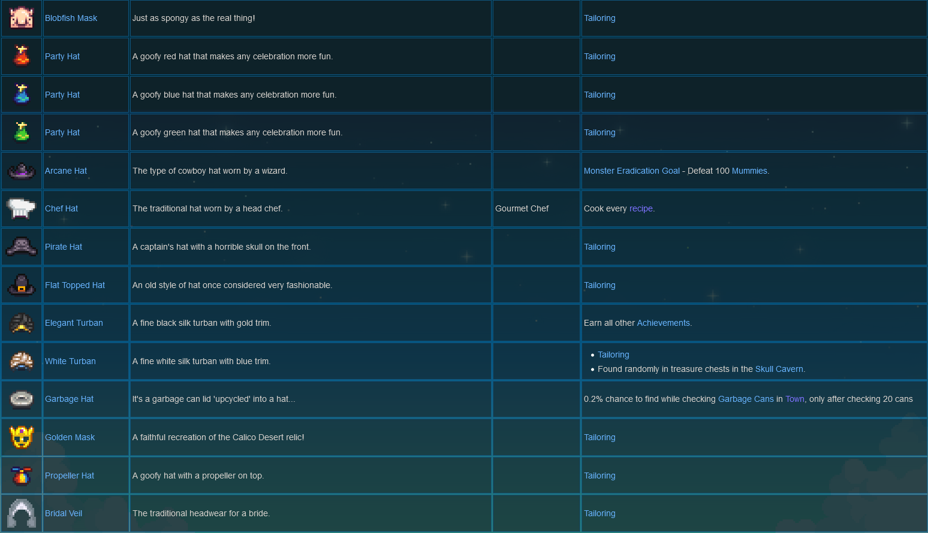The height and width of the screenshot is (533, 928).
Task: Open the Monster Eradication Goal link
Action: [x=632, y=171]
